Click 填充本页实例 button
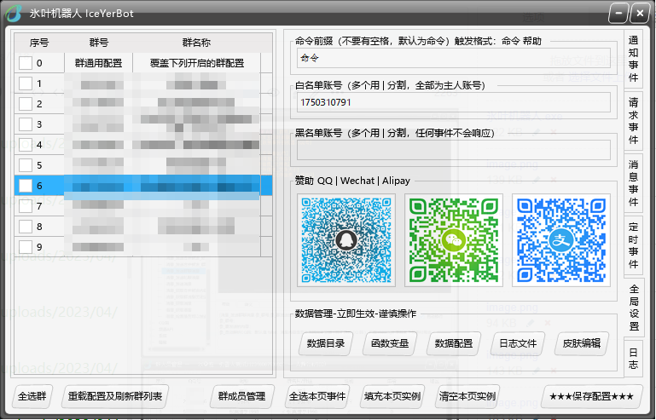Screen dimensions: 656x420 (392, 396)
